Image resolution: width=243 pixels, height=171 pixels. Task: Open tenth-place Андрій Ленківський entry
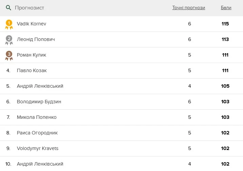40,164
